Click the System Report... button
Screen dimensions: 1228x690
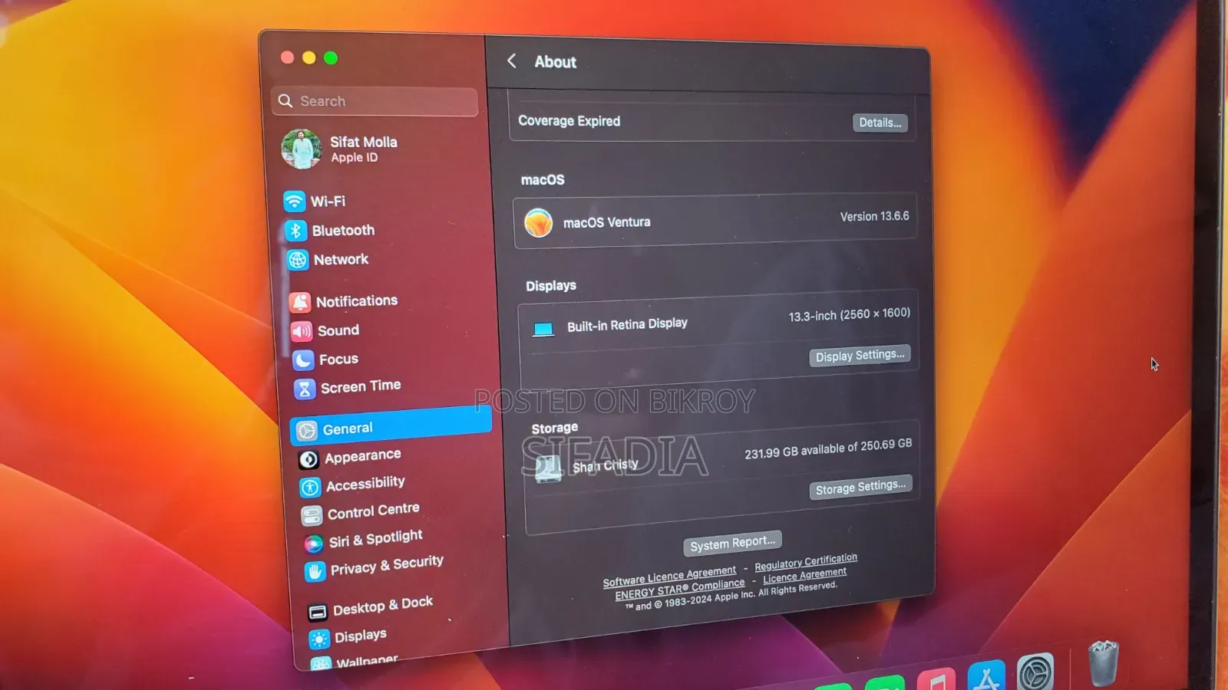click(x=732, y=544)
